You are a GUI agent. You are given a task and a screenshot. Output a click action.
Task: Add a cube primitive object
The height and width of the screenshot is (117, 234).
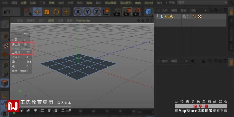(149, 12)
